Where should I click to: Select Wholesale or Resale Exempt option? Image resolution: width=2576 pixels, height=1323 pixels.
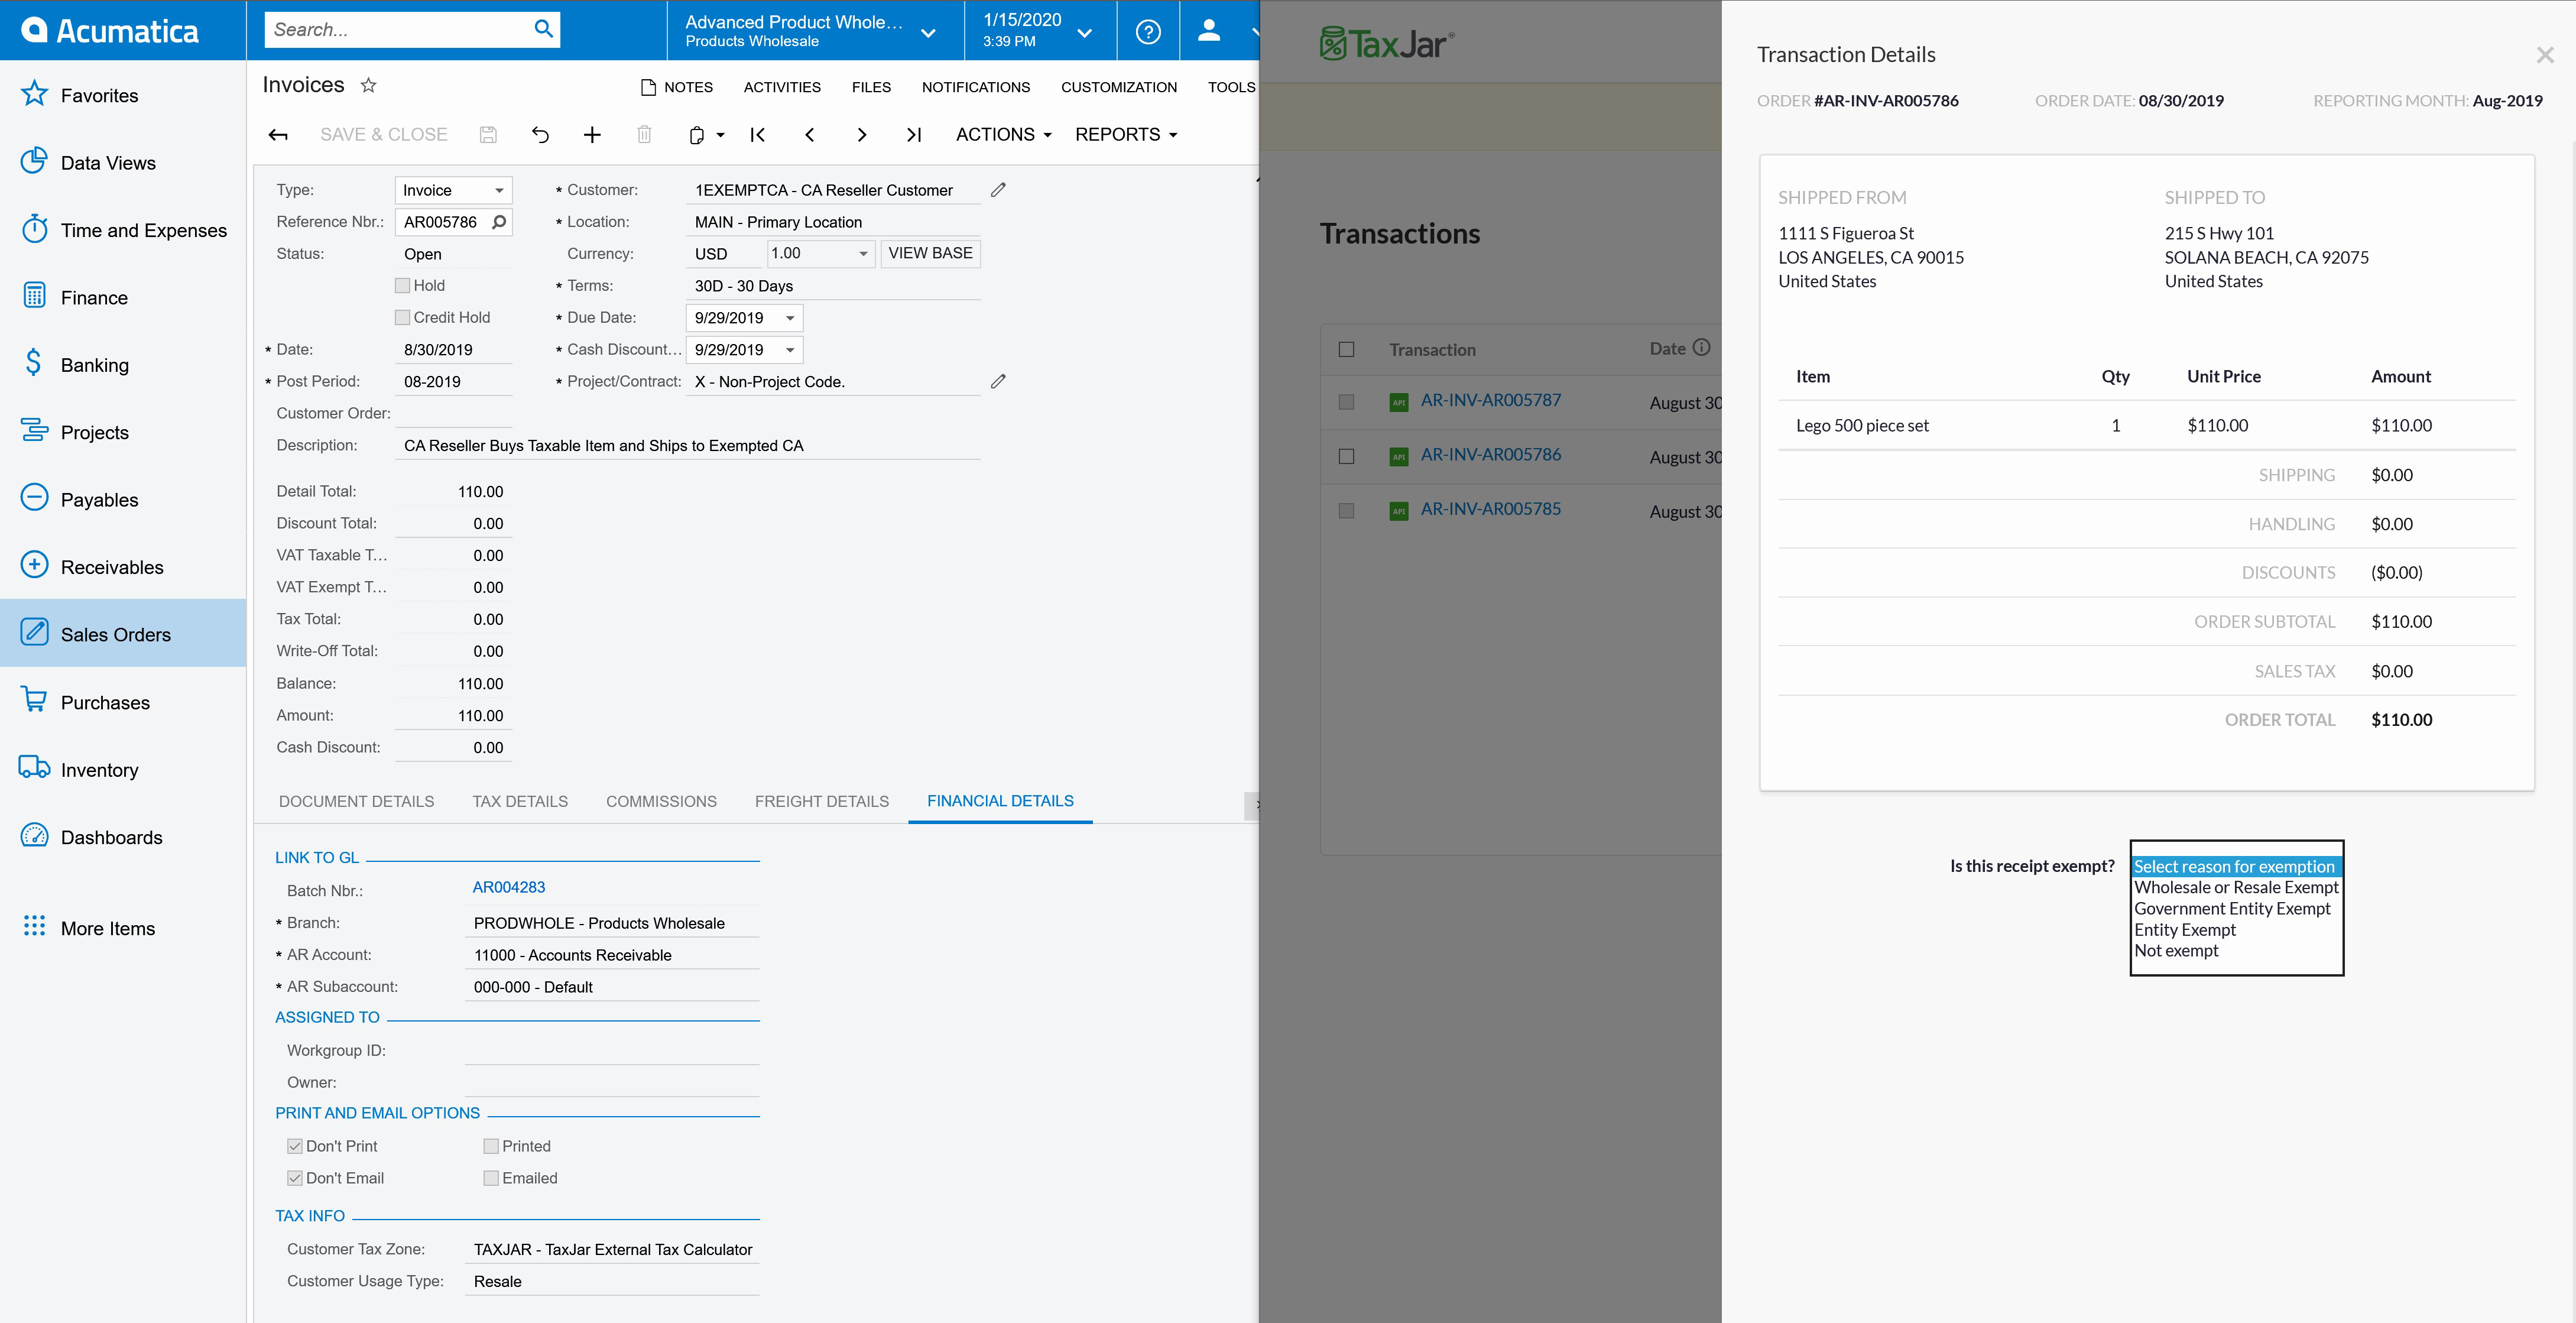coord(2236,887)
